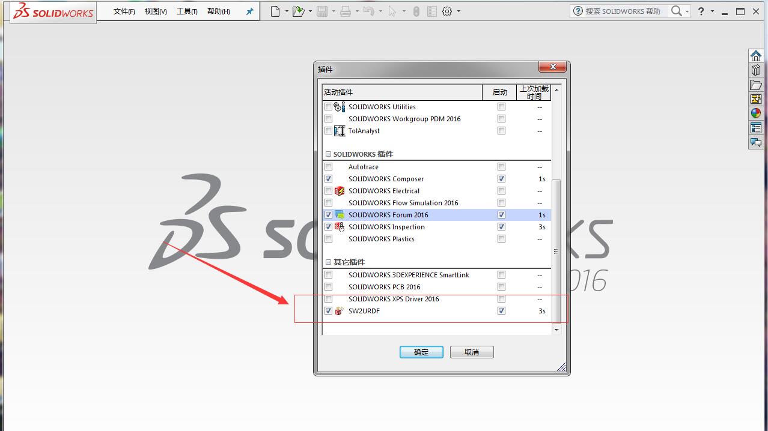This screenshot has width=768, height=431.
Task: Open SOLIDWORKS Resources home icon in task pane
Action: point(756,56)
